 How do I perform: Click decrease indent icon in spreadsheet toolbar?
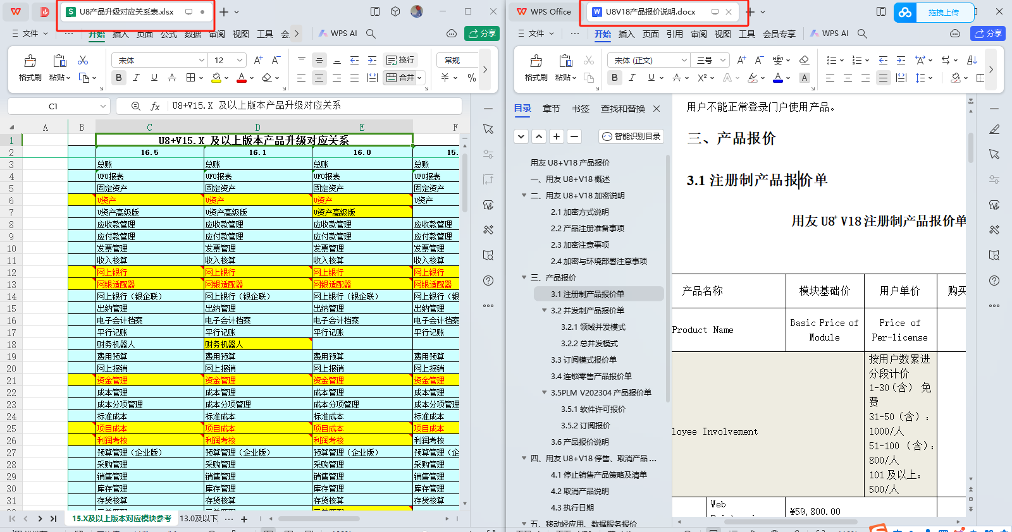(354, 60)
